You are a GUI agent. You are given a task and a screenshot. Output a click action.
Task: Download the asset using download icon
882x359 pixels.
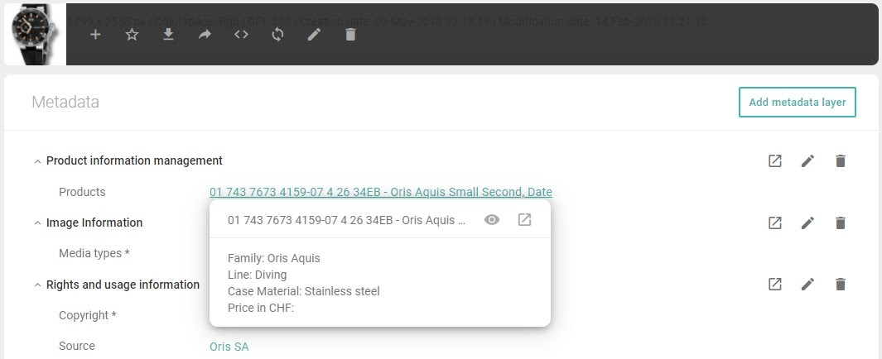point(168,35)
